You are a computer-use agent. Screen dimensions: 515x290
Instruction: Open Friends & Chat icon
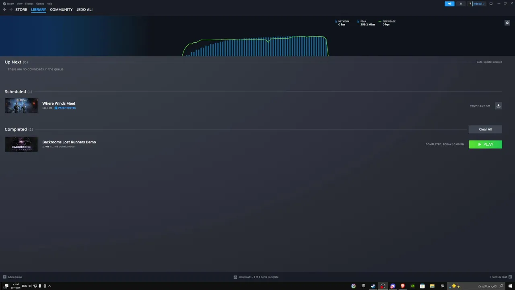pos(510,277)
